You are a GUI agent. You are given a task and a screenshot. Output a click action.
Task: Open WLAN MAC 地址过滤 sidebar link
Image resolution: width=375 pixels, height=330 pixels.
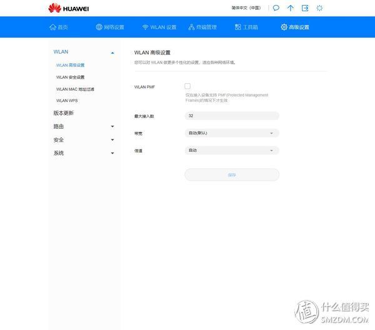coord(75,89)
